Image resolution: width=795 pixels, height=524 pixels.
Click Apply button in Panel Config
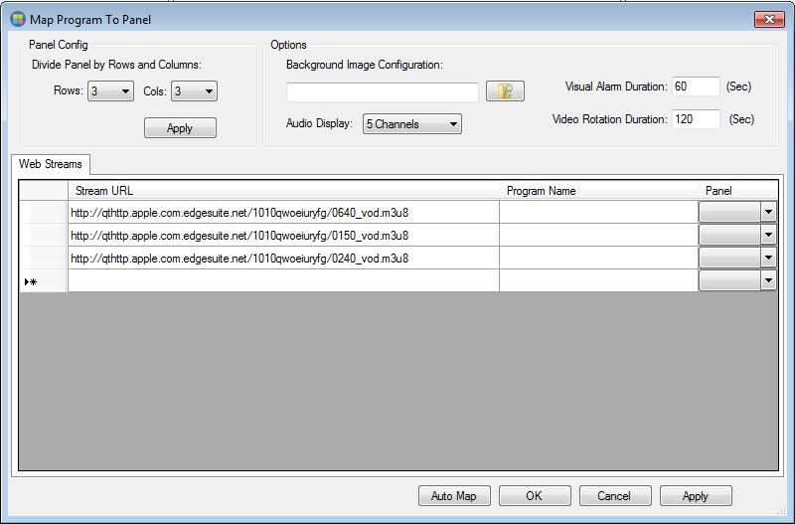click(x=180, y=128)
